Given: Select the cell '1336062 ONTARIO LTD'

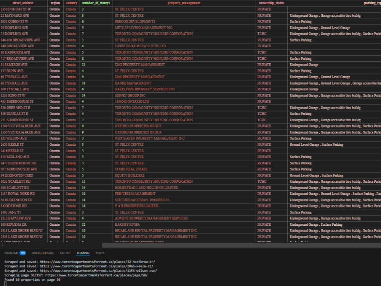Looking at the screenshot, I should coord(184,102).
